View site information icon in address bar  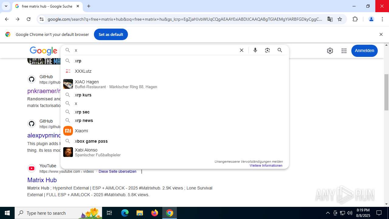(42, 19)
